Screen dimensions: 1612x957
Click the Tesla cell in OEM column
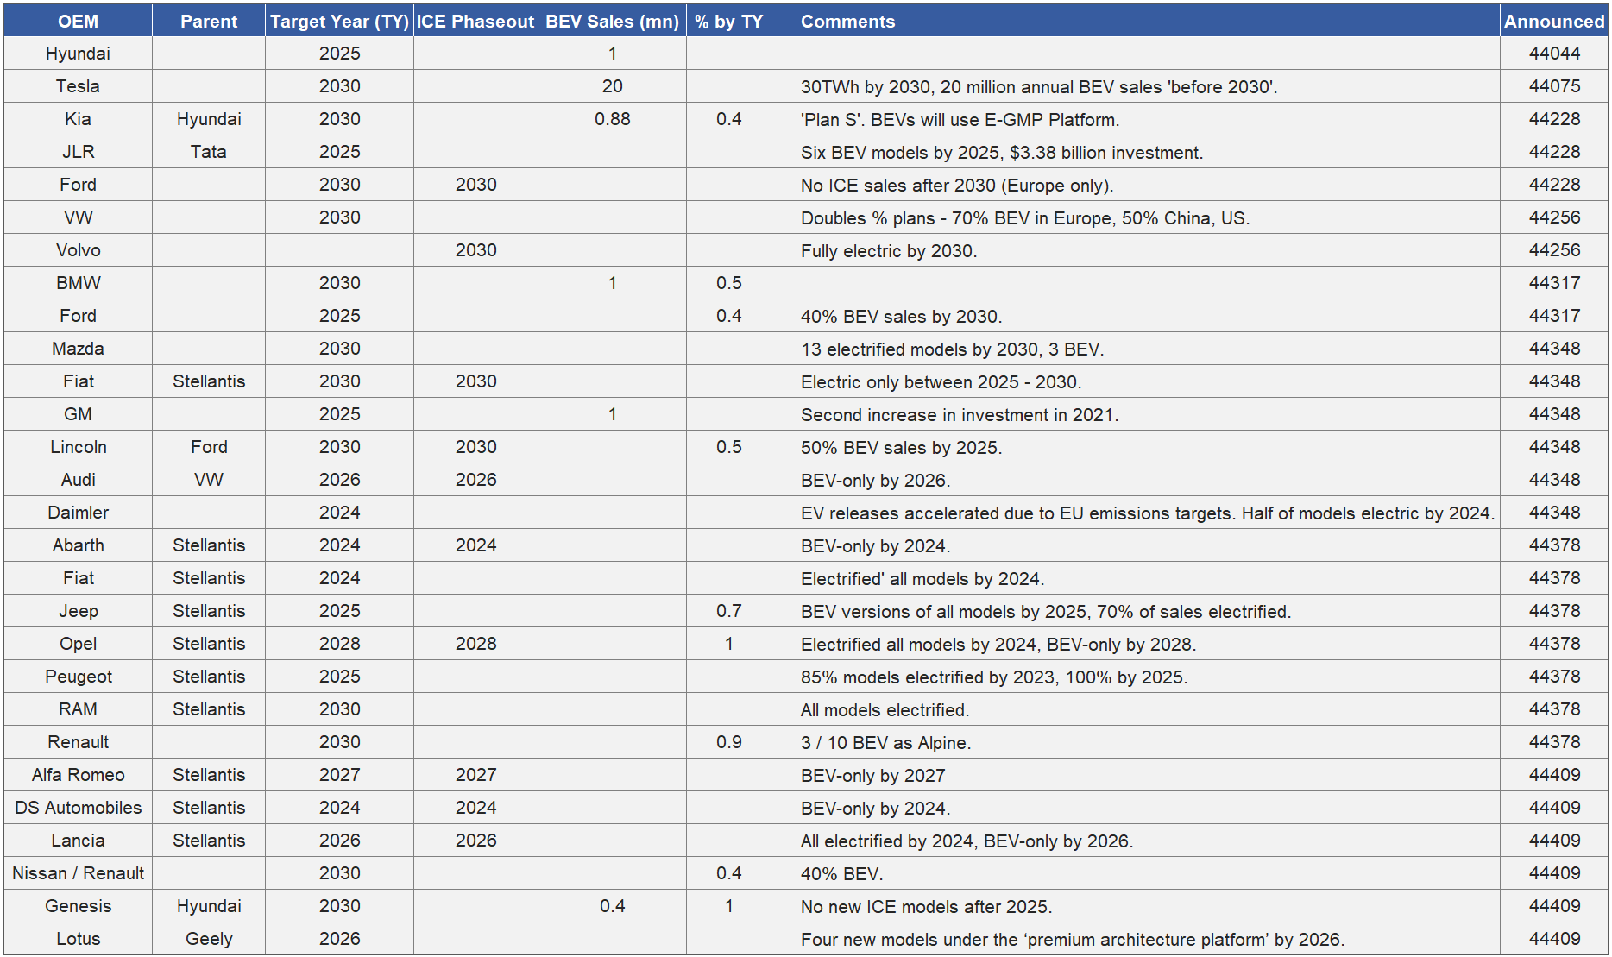tap(78, 86)
